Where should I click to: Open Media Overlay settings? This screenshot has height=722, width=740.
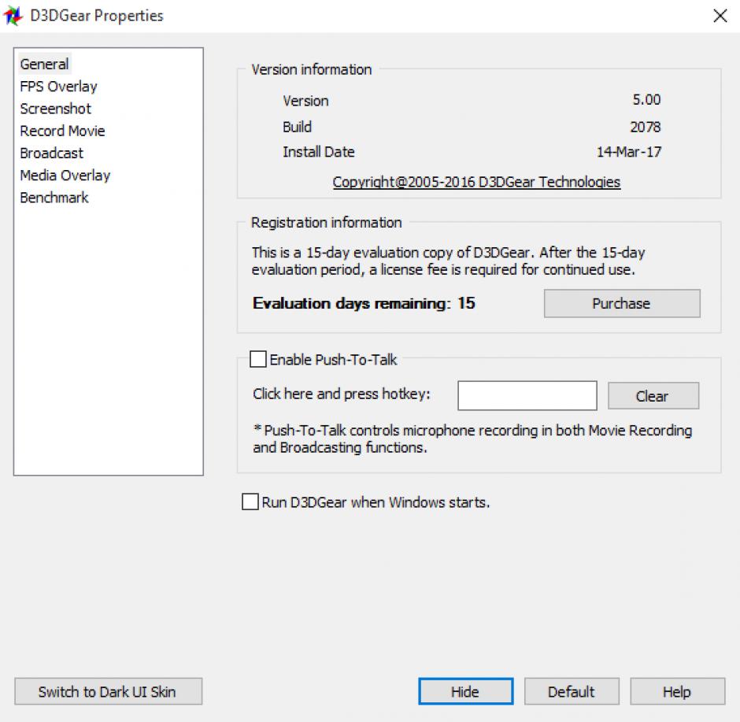coord(65,175)
